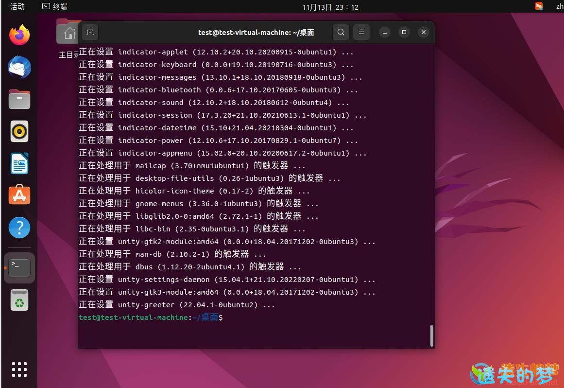564x388 pixels.
Task: Click the line 'indicator-applet'
Action: tap(216, 52)
